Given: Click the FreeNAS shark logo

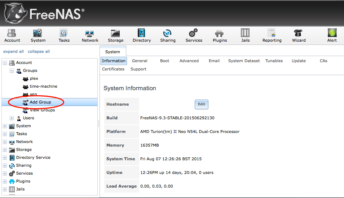Looking at the screenshot, I should [15, 14].
